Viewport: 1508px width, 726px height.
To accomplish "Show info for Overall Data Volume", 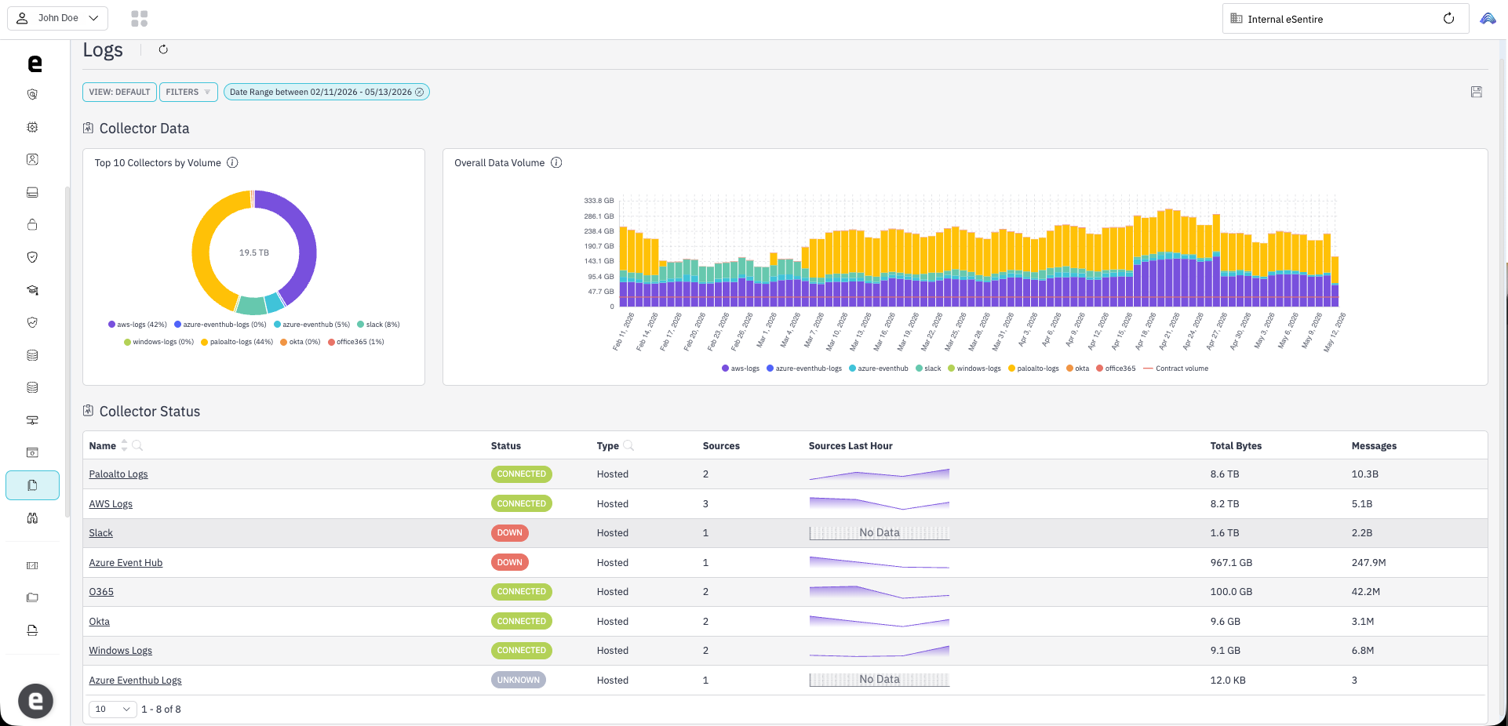I will (x=556, y=163).
